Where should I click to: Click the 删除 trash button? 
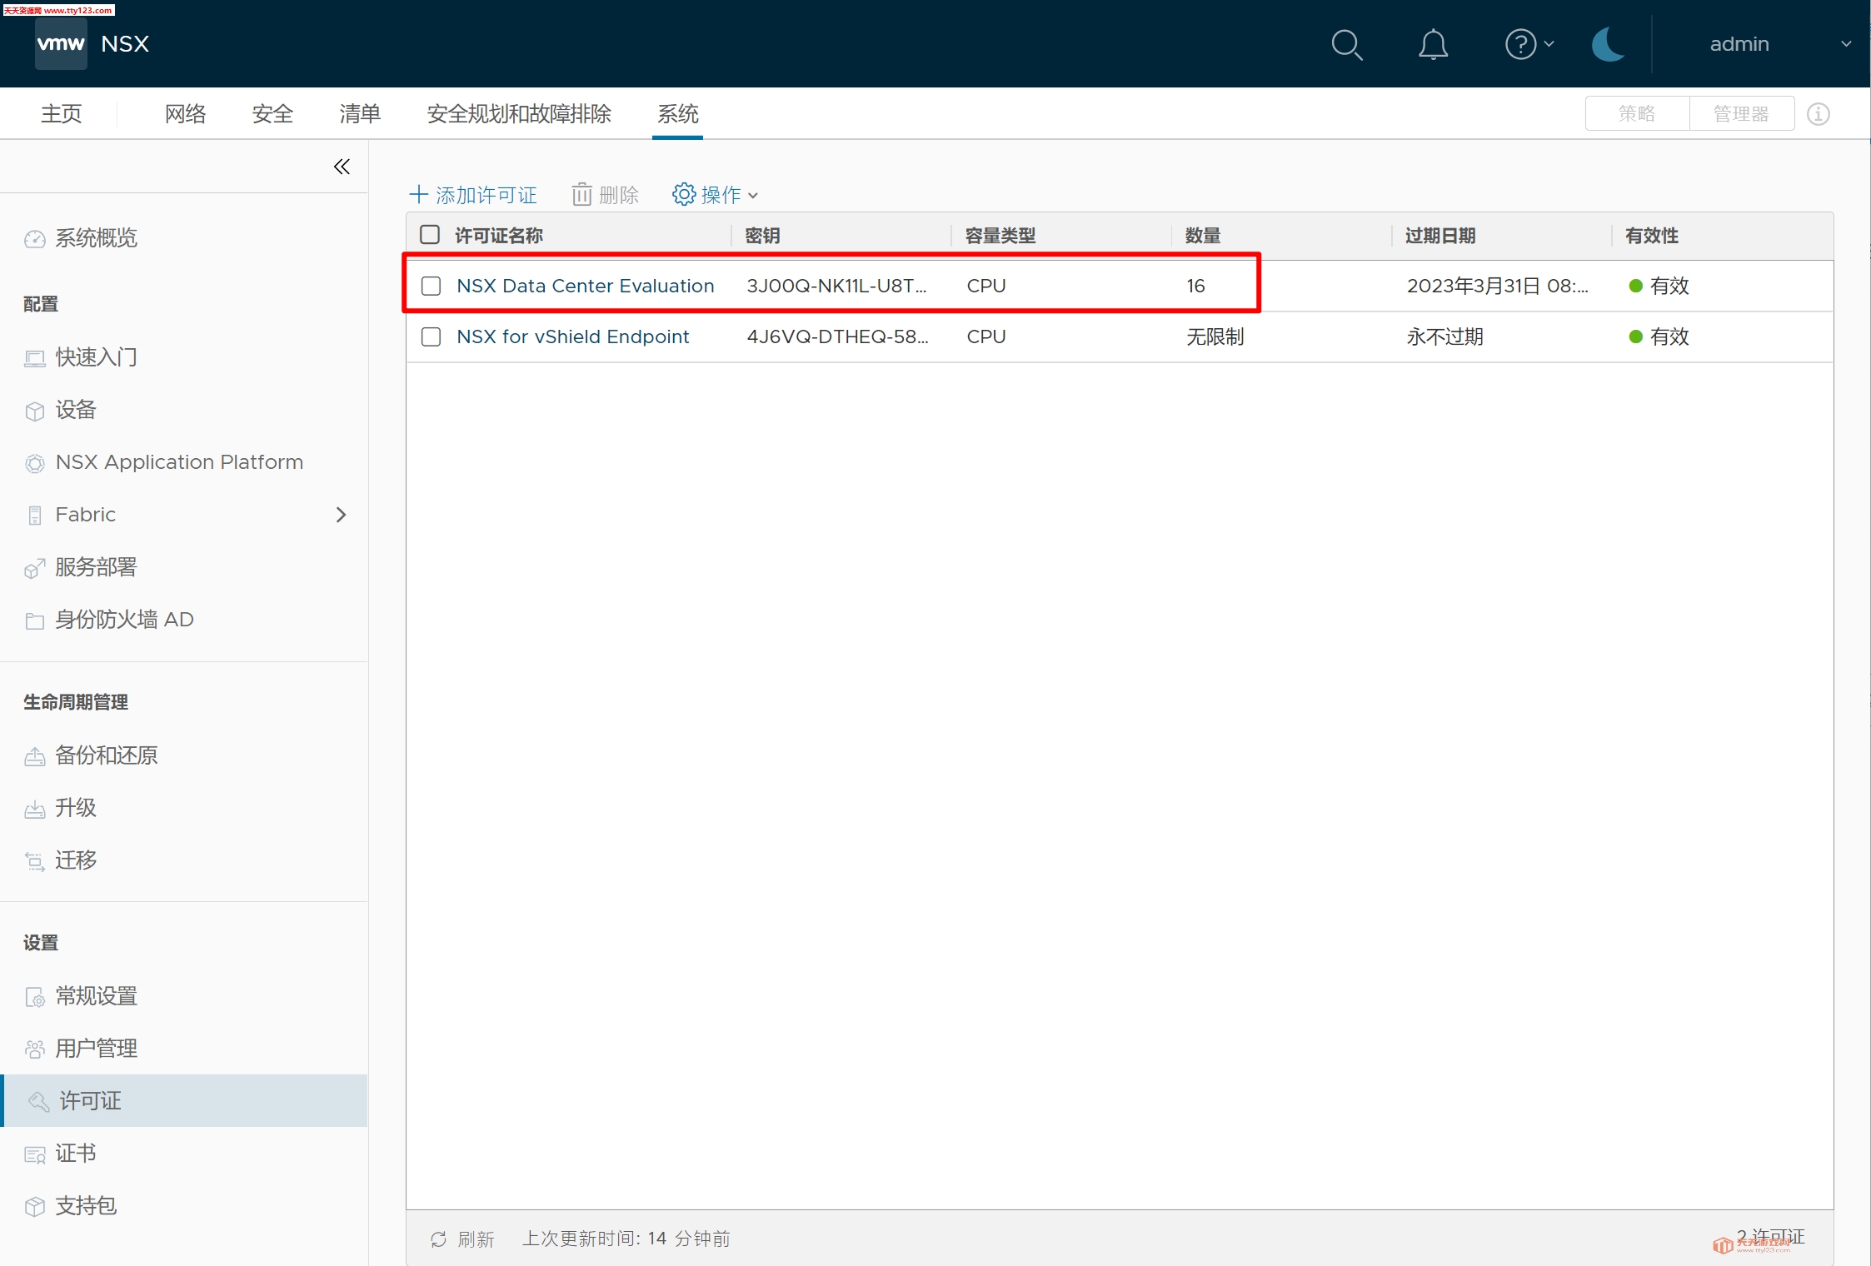[606, 195]
